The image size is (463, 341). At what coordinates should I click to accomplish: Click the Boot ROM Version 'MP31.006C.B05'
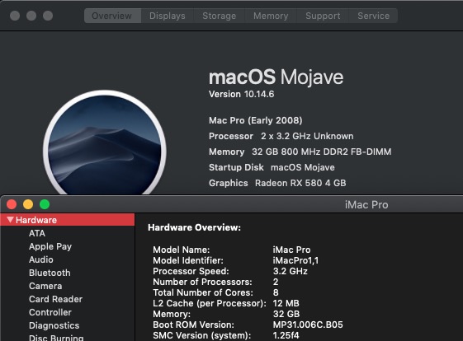(308, 325)
